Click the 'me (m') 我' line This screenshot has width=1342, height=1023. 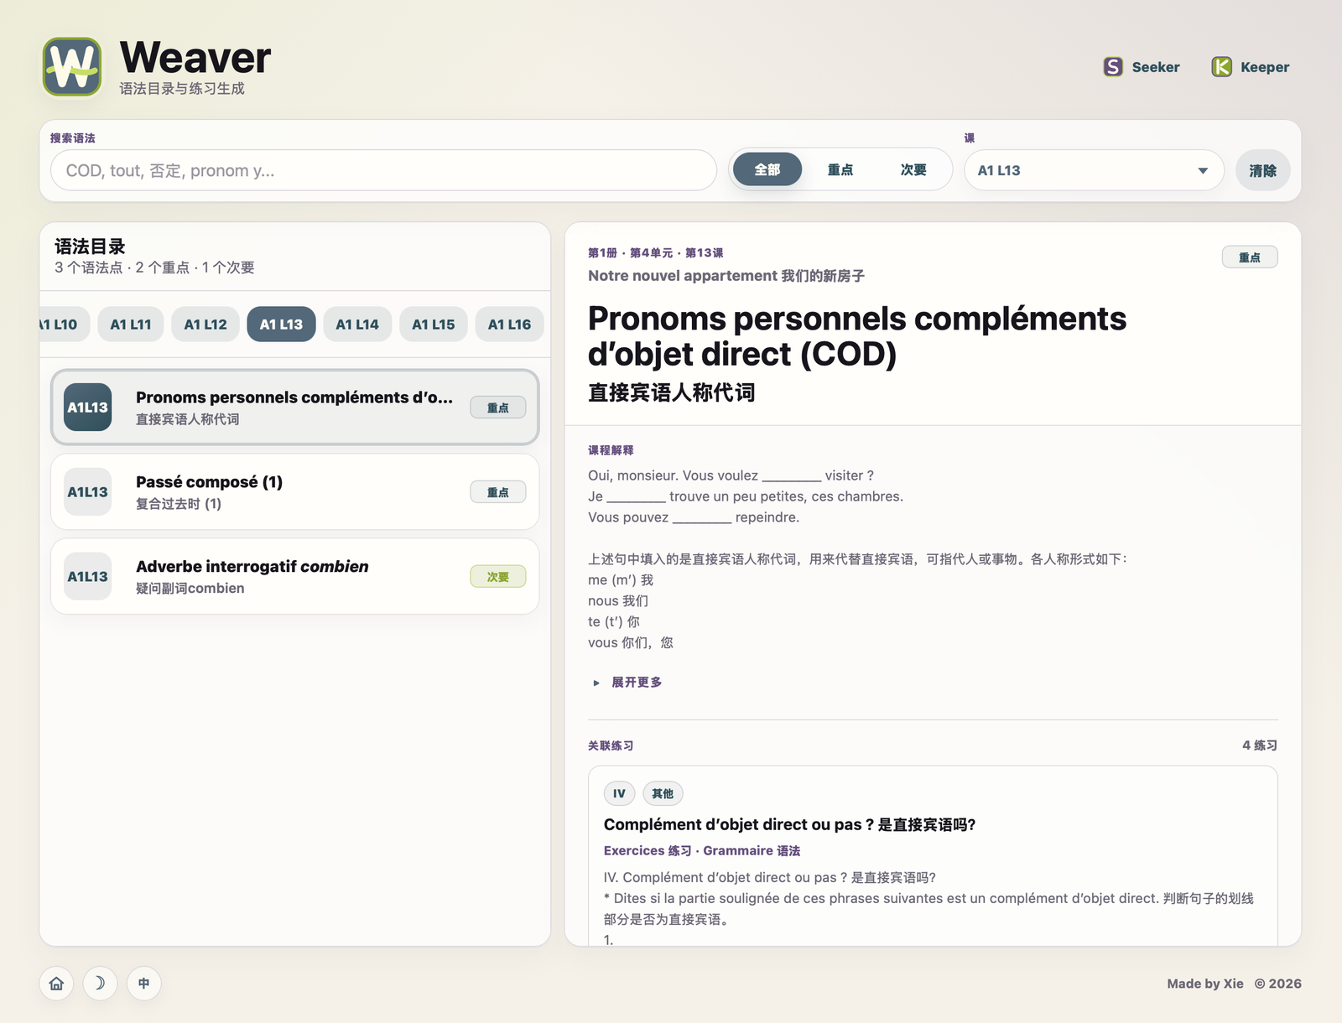click(621, 580)
